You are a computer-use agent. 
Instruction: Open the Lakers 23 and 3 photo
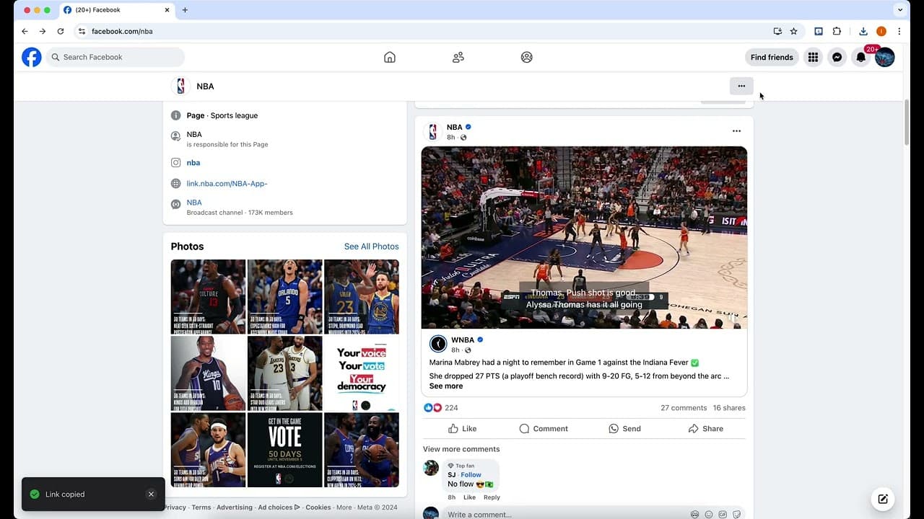pyautogui.click(x=284, y=373)
